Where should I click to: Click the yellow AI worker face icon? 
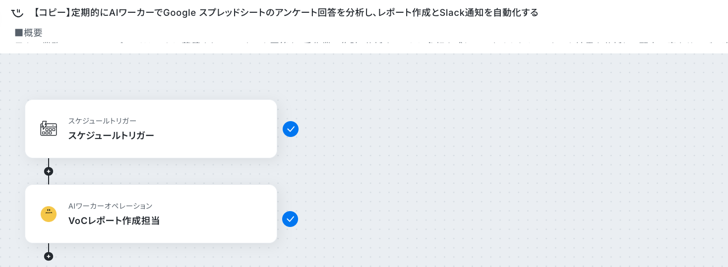coord(49,214)
